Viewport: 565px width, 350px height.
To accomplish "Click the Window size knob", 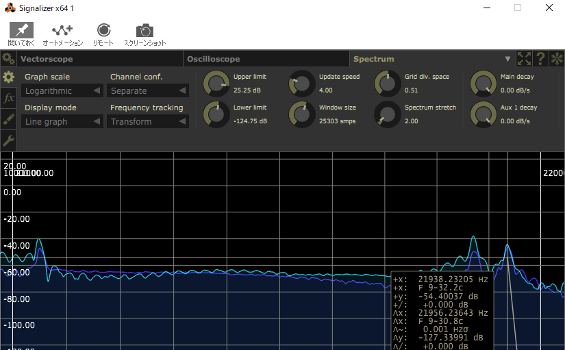I will tap(302, 114).
